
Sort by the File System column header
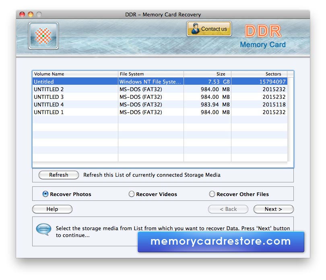[x=151, y=74]
